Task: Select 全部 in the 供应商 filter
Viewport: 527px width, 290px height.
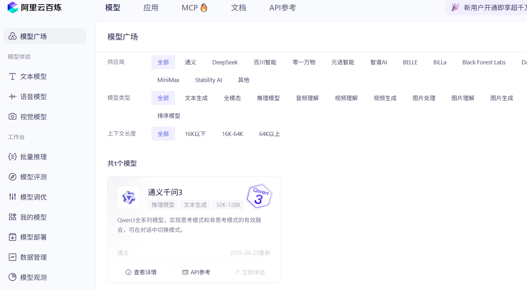Action: [163, 62]
